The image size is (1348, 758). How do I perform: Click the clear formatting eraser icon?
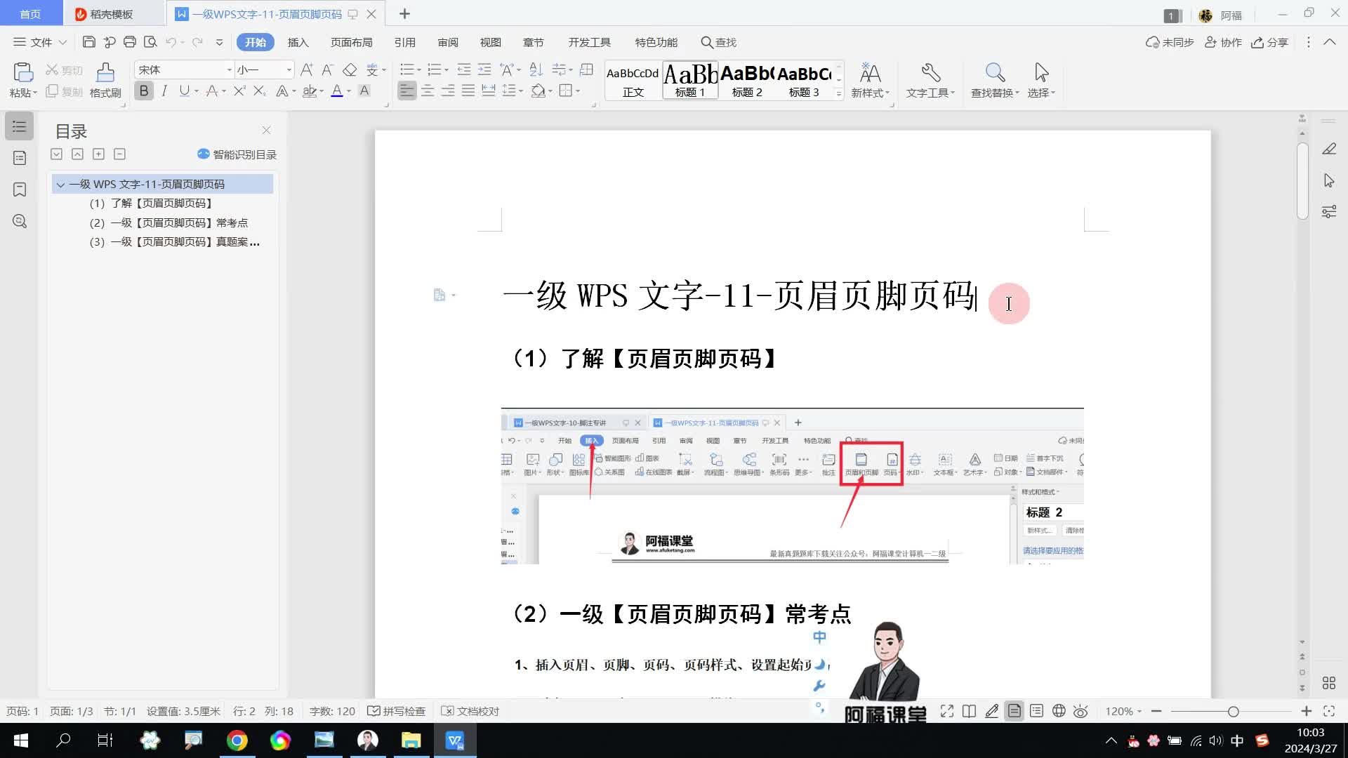[x=350, y=69]
